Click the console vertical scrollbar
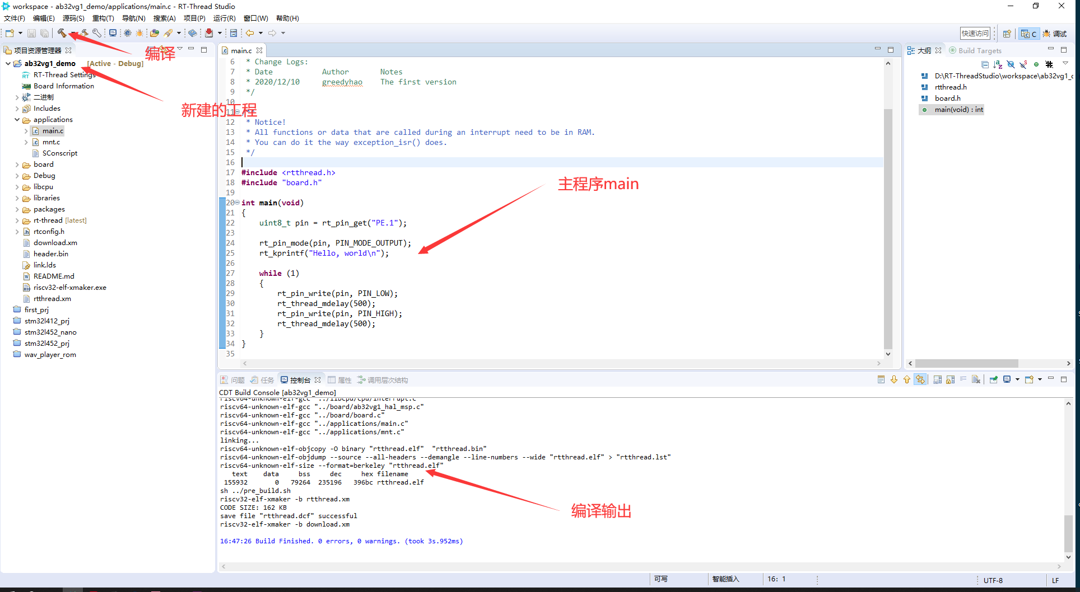Viewport: 1080px width, 592px height. click(1068, 533)
